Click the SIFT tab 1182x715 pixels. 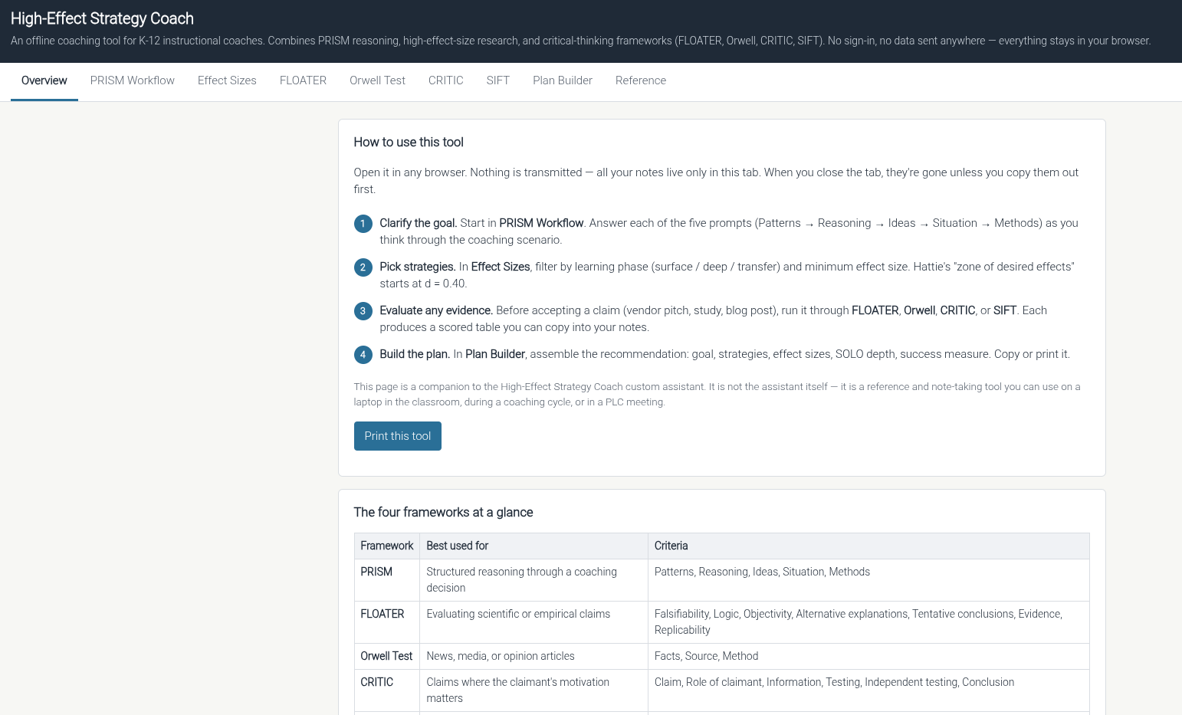click(497, 80)
